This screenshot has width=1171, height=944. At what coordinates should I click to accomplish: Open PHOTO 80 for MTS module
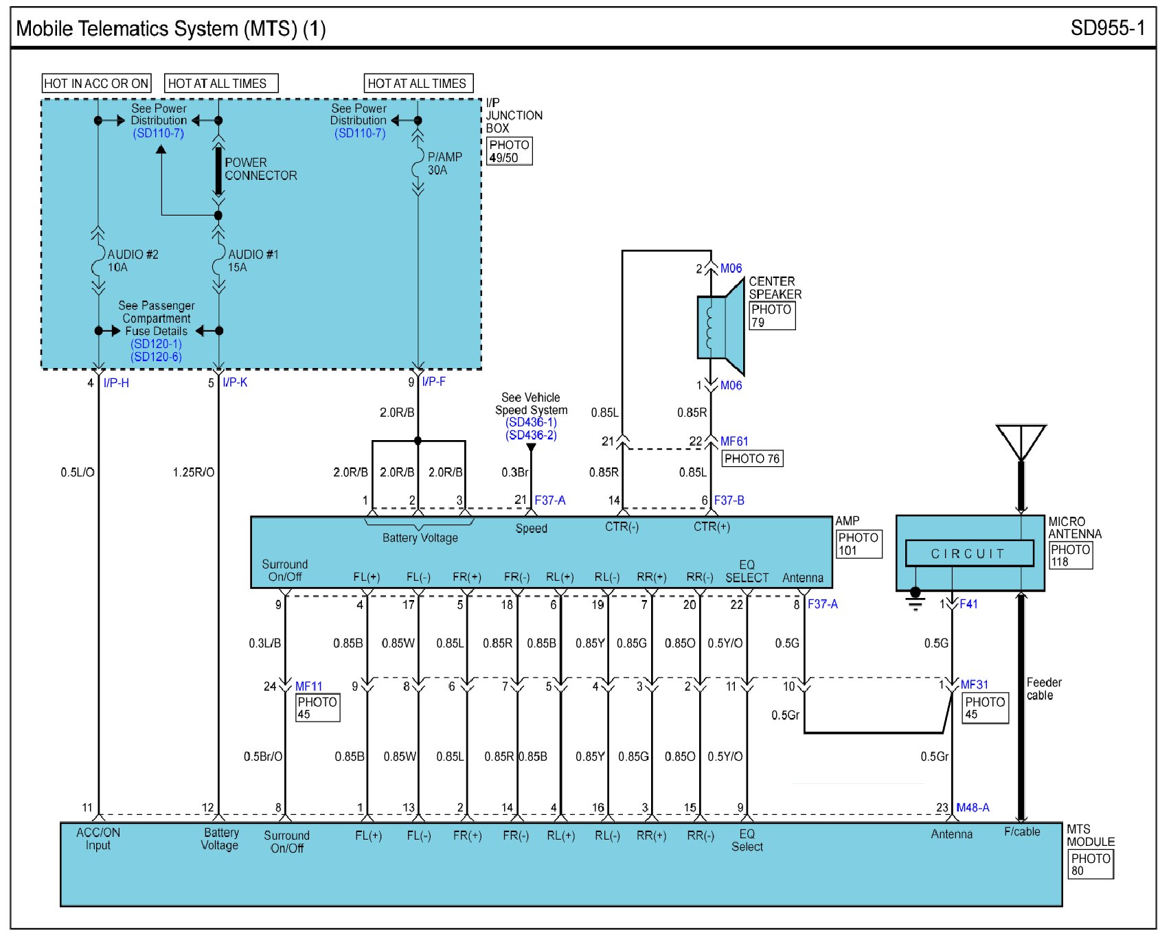(1090, 864)
